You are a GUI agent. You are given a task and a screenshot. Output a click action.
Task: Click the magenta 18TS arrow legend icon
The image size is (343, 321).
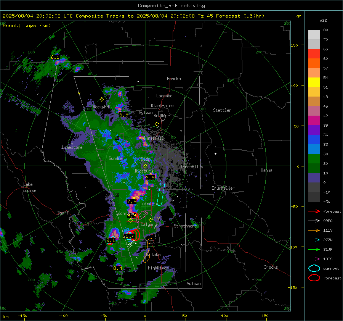(x=314, y=259)
